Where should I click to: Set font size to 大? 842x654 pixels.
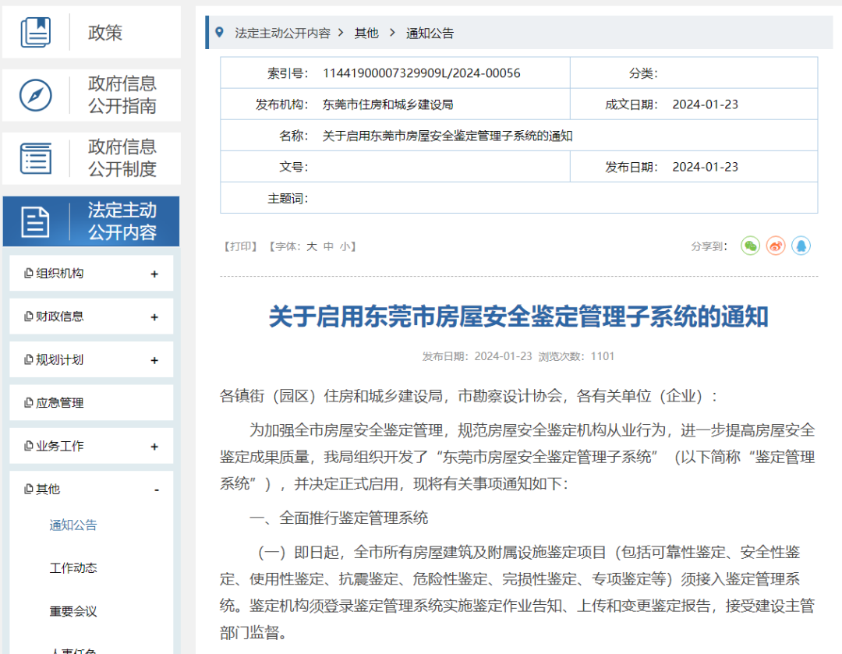[311, 246]
